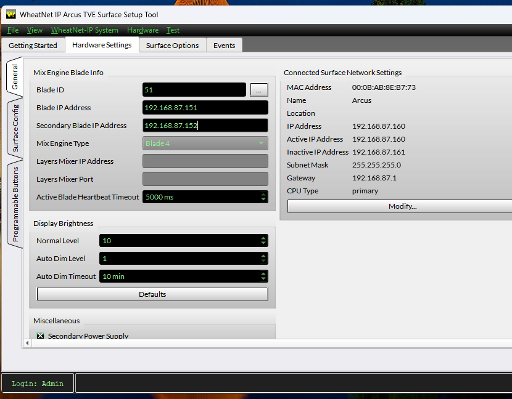Open the Events tab
This screenshot has width=512, height=399.
tap(225, 46)
